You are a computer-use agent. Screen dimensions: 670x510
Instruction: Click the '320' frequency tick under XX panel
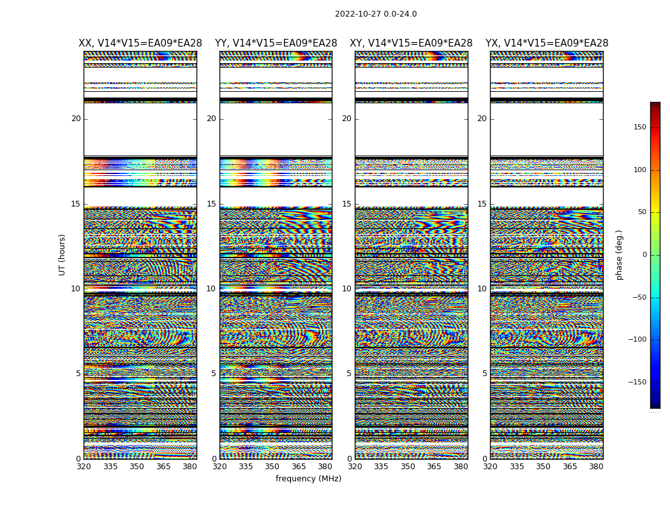[x=84, y=467]
